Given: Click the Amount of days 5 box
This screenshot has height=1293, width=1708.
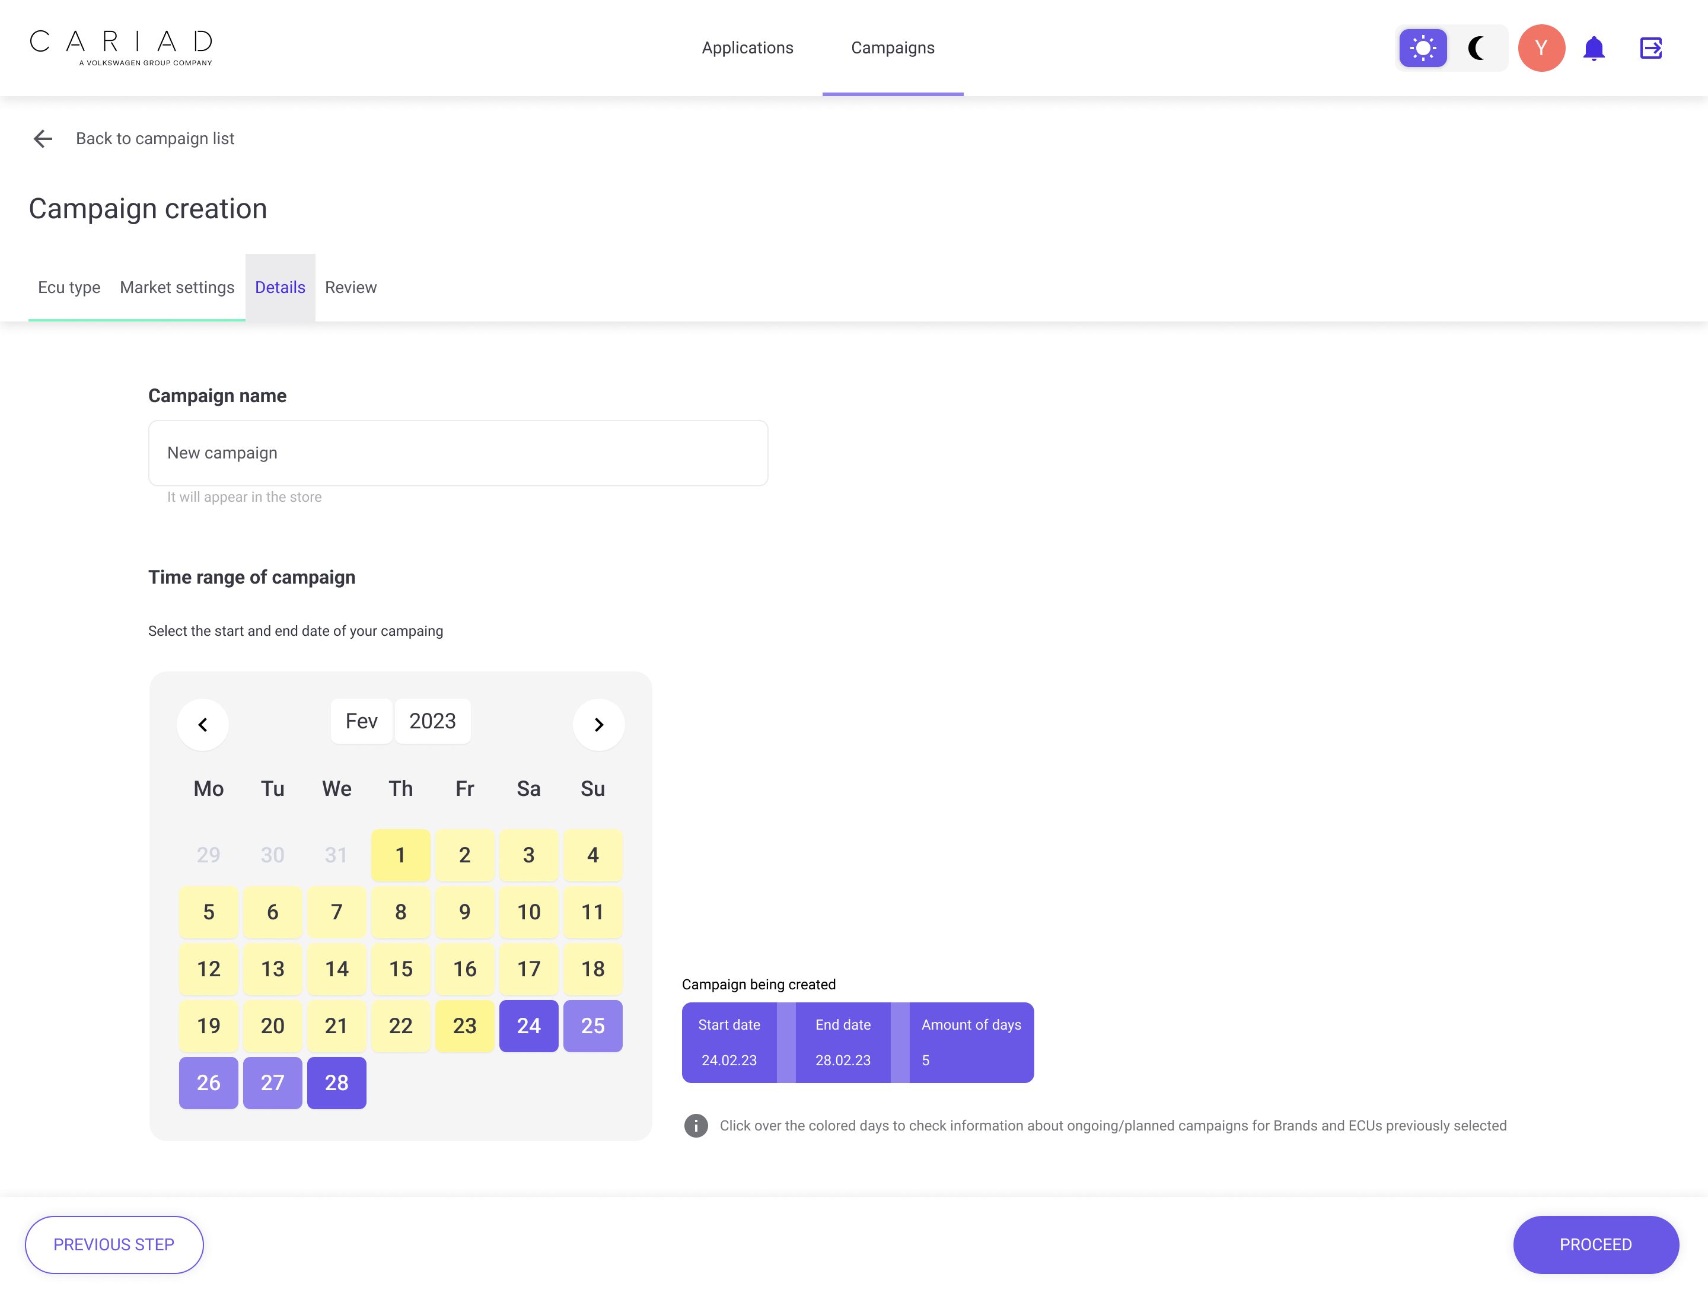Looking at the screenshot, I should (x=971, y=1043).
